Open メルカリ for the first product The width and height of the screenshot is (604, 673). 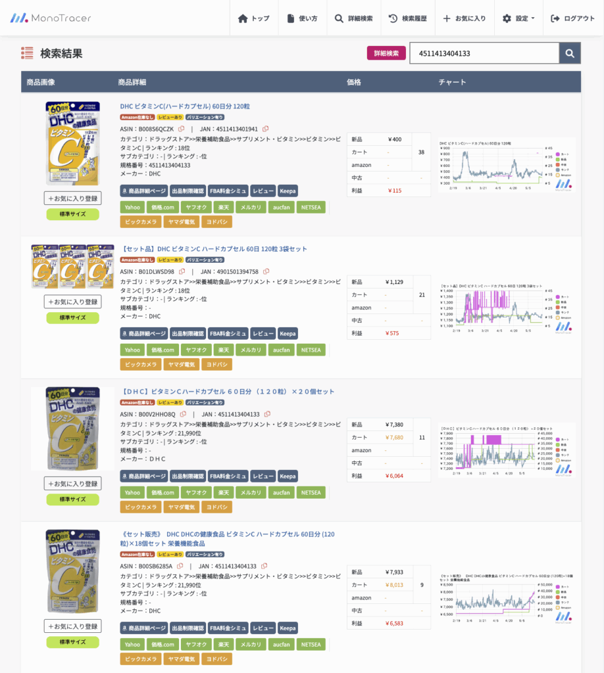click(251, 207)
